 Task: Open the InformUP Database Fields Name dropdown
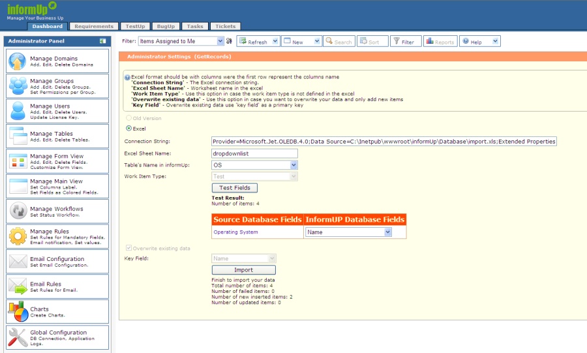point(348,232)
